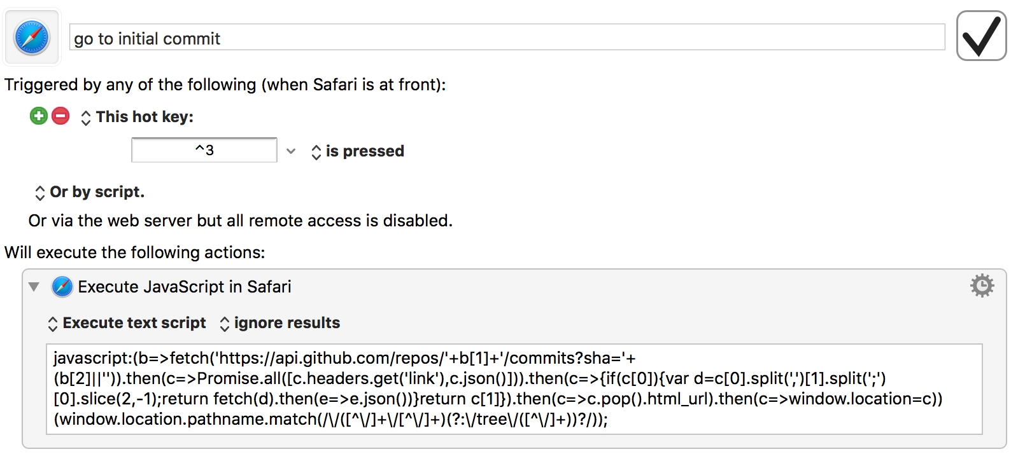Click the "Will execute the following actions" label
1025x454 pixels.
click(x=134, y=252)
